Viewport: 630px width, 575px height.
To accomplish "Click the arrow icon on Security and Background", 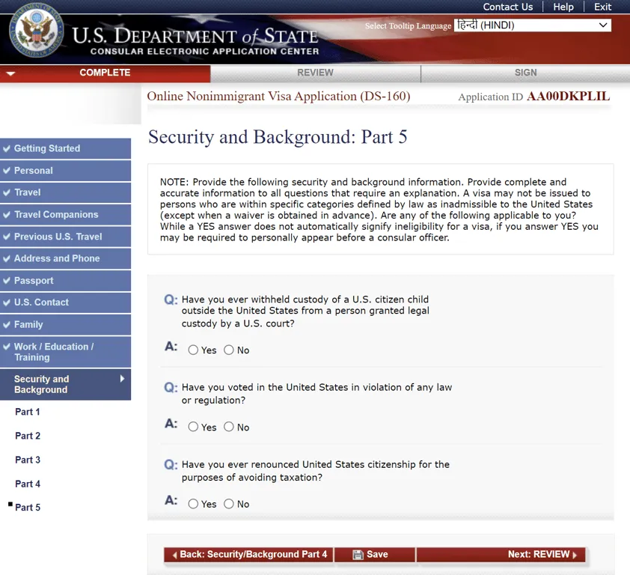I will 122,379.
